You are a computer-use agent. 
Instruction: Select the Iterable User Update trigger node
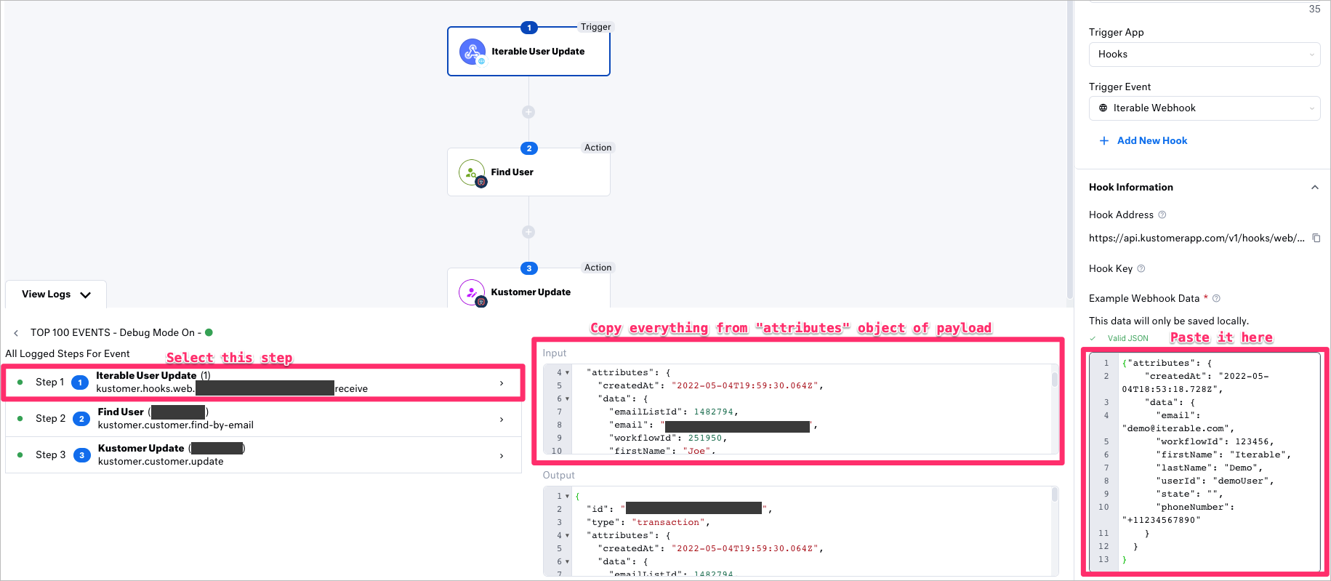click(x=528, y=52)
